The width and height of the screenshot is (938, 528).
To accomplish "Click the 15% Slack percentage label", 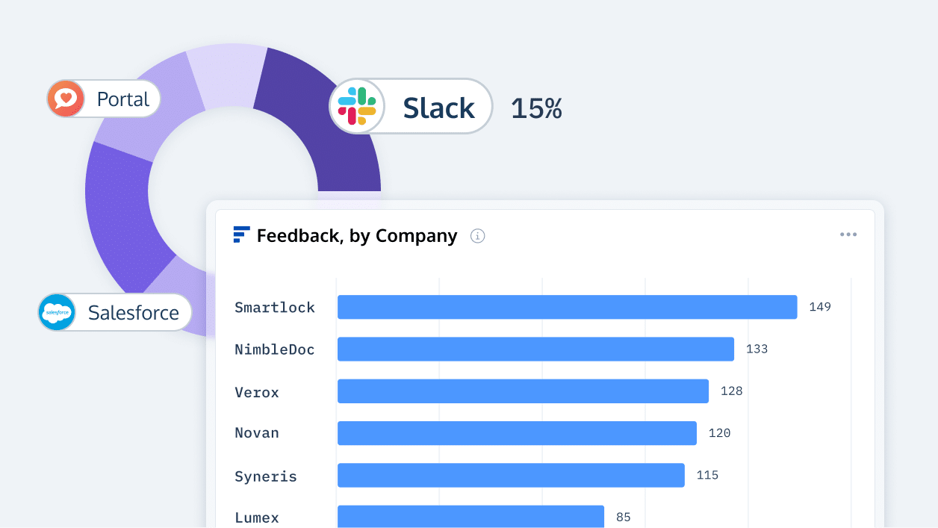I will (x=536, y=108).
